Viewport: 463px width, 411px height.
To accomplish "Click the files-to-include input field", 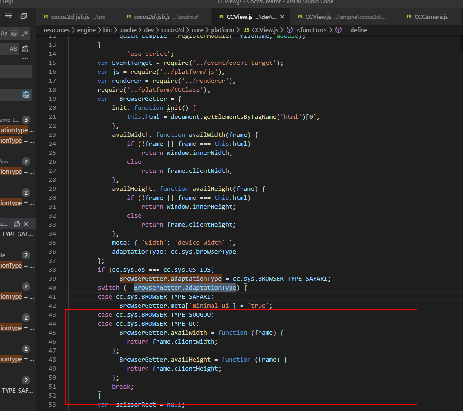I will [x=16, y=71].
